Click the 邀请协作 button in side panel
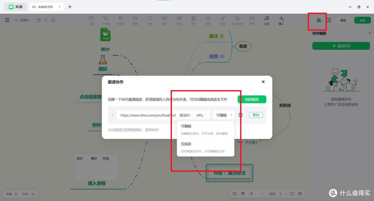 coord(341,46)
